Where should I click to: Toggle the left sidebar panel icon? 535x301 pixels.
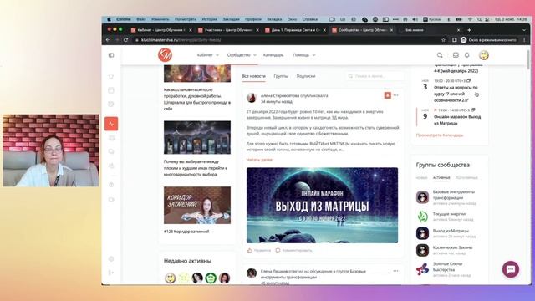pyautogui.click(x=111, y=55)
